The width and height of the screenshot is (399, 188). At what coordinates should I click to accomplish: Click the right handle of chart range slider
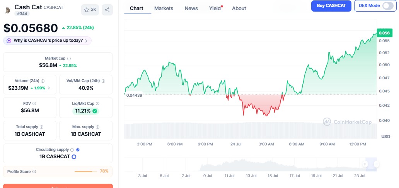pyautogui.click(x=376, y=164)
